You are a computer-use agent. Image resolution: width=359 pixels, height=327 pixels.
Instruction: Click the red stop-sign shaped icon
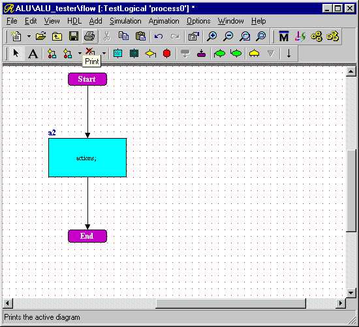click(x=166, y=54)
